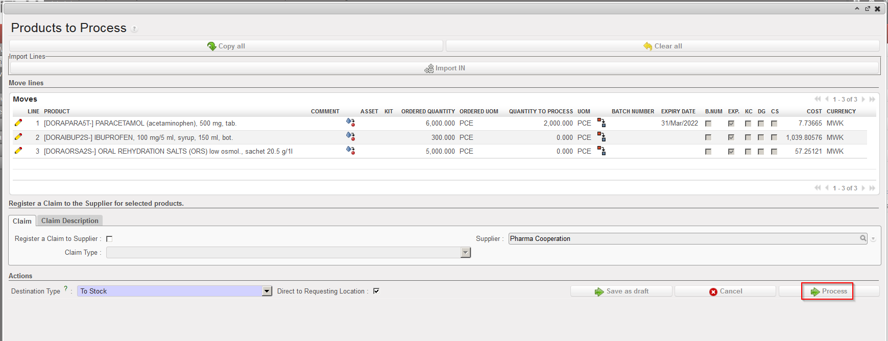Click the [DORAPARA5T-] PARACETAMOL product text
888x341 pixels.
140,123
